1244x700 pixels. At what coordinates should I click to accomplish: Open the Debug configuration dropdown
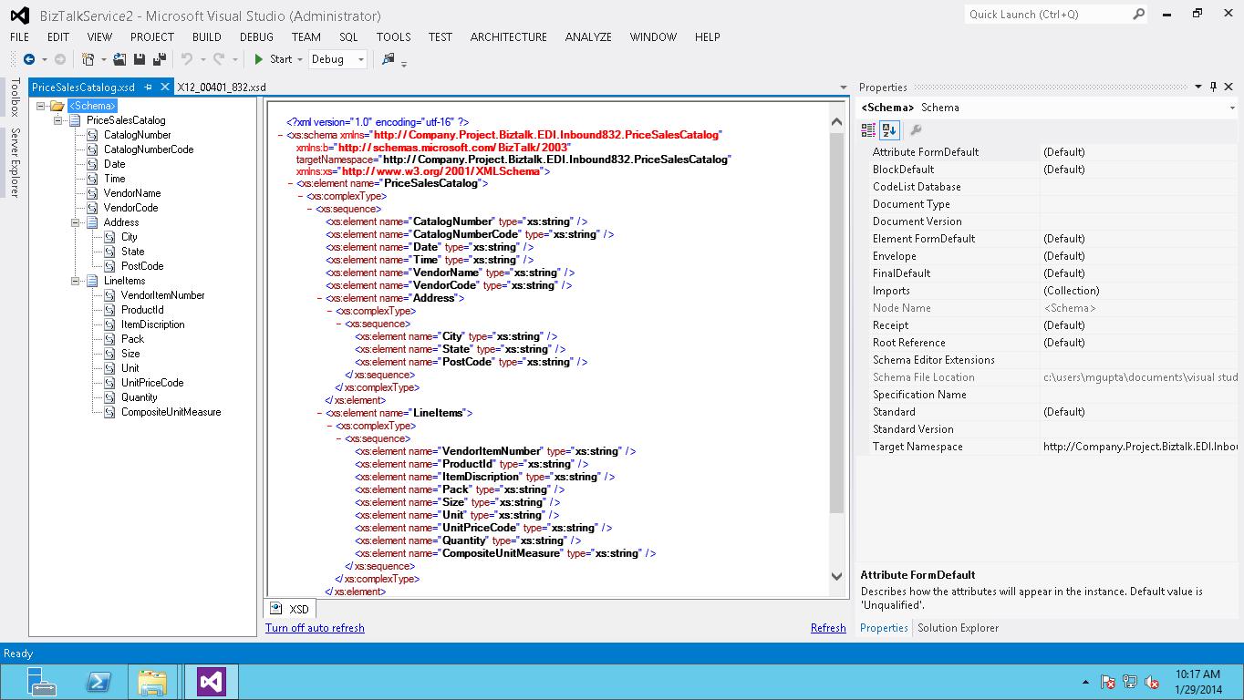tap(361, 59)
